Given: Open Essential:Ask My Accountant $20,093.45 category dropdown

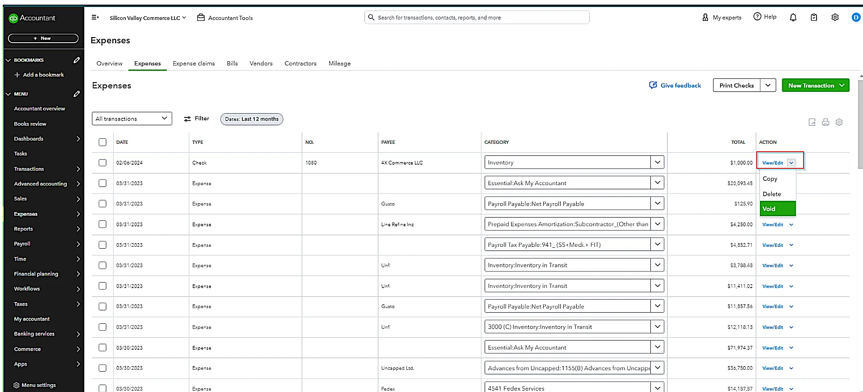Looking at the screenshot, I should (x=657, y=183).
